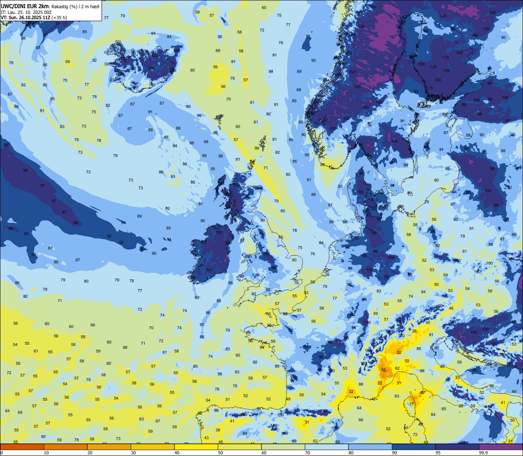Click the 70–80% pale blue legend swatch
This screenshot has height=456, width=523.
pos(326,447)
